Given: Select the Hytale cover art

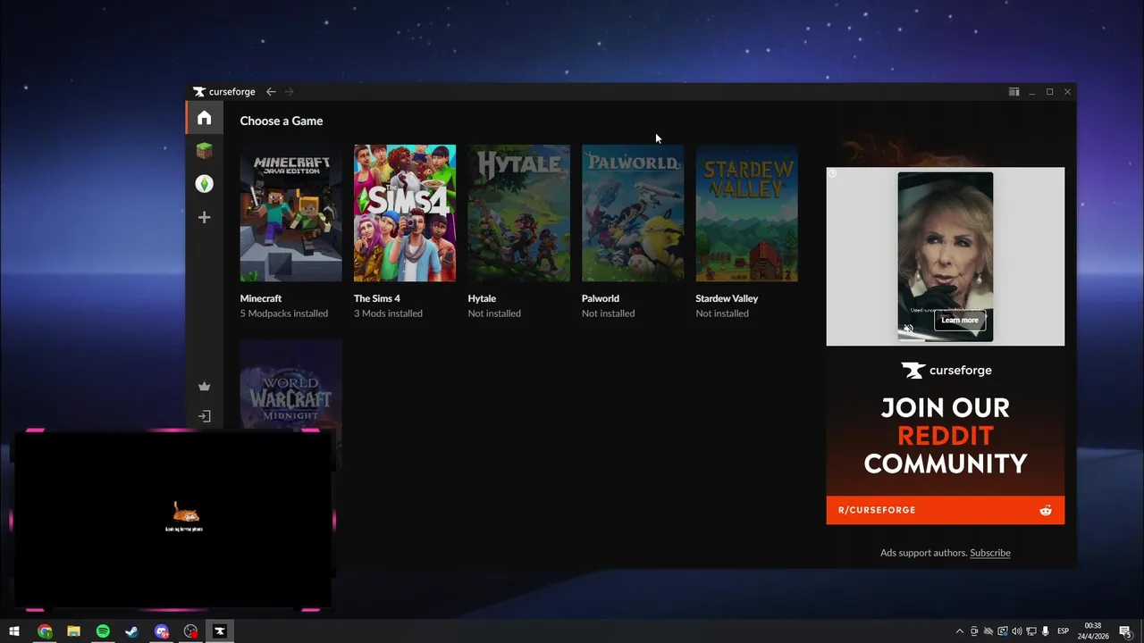Looking at the screenshot, I should click(x=518, y=213).
